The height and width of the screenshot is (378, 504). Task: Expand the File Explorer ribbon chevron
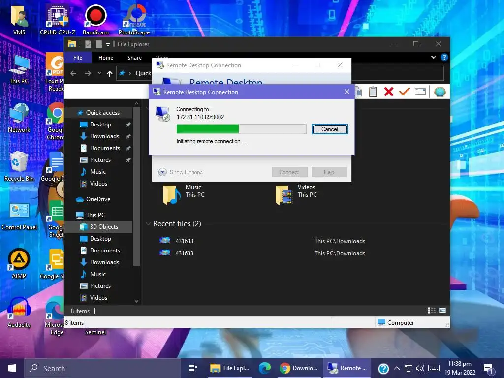pyautogui.click(x=434, y=57)
